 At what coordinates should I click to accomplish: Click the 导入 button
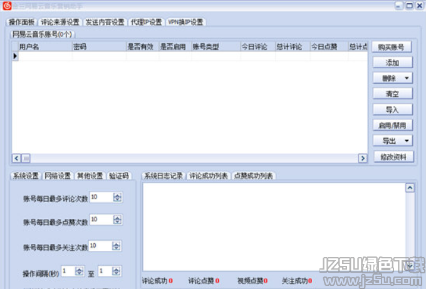[393, 109]
